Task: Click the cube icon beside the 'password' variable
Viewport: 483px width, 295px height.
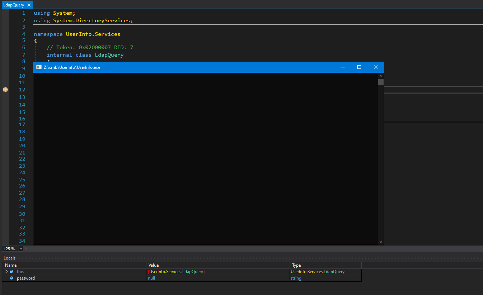Action: click(x=11, y=278)
